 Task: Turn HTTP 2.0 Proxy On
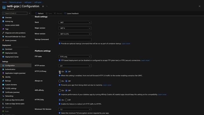pyautogui.click(x=60, y=72)
